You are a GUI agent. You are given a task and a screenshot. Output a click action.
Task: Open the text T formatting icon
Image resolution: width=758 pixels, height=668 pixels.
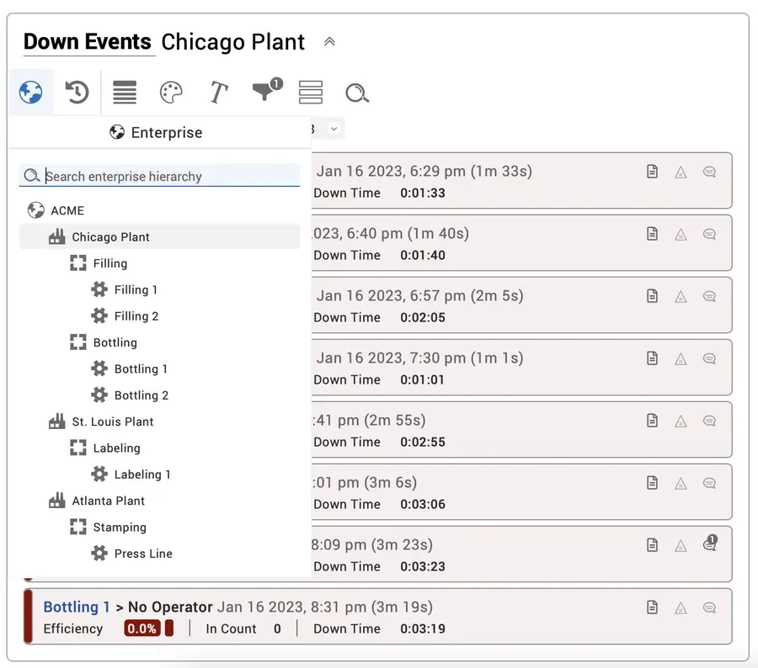click(218, 92)
